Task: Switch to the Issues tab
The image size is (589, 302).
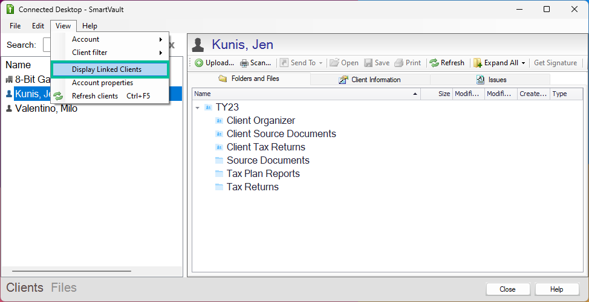Action: pos(490,80)
